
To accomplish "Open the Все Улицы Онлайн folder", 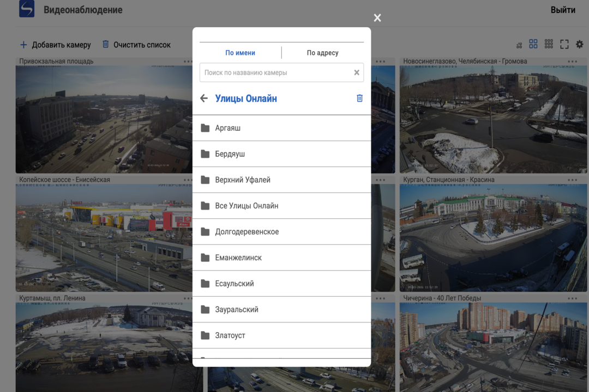I will tap(282, 206).
